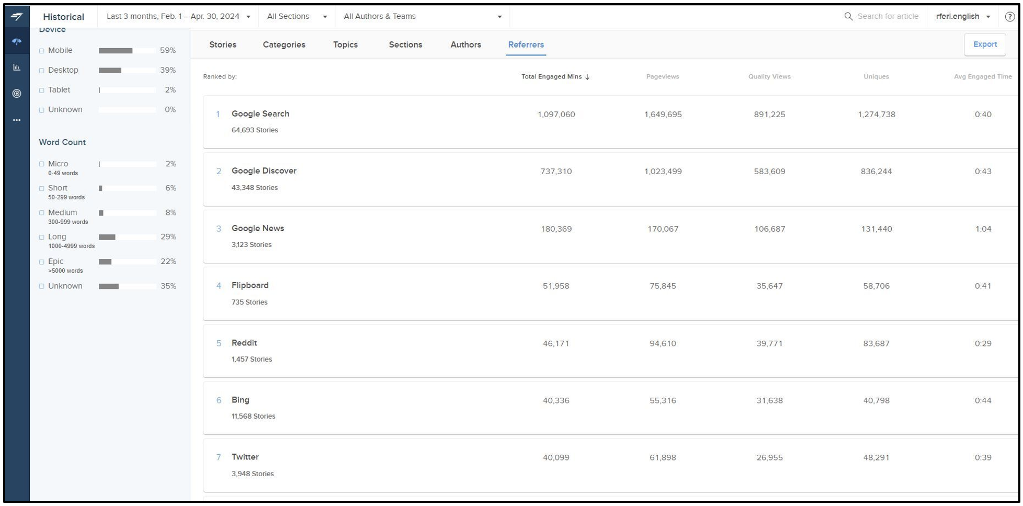This screenshot has width=1023, height=506.
Task: Switch to the Topics tab
Action: [x=345, y=45]
